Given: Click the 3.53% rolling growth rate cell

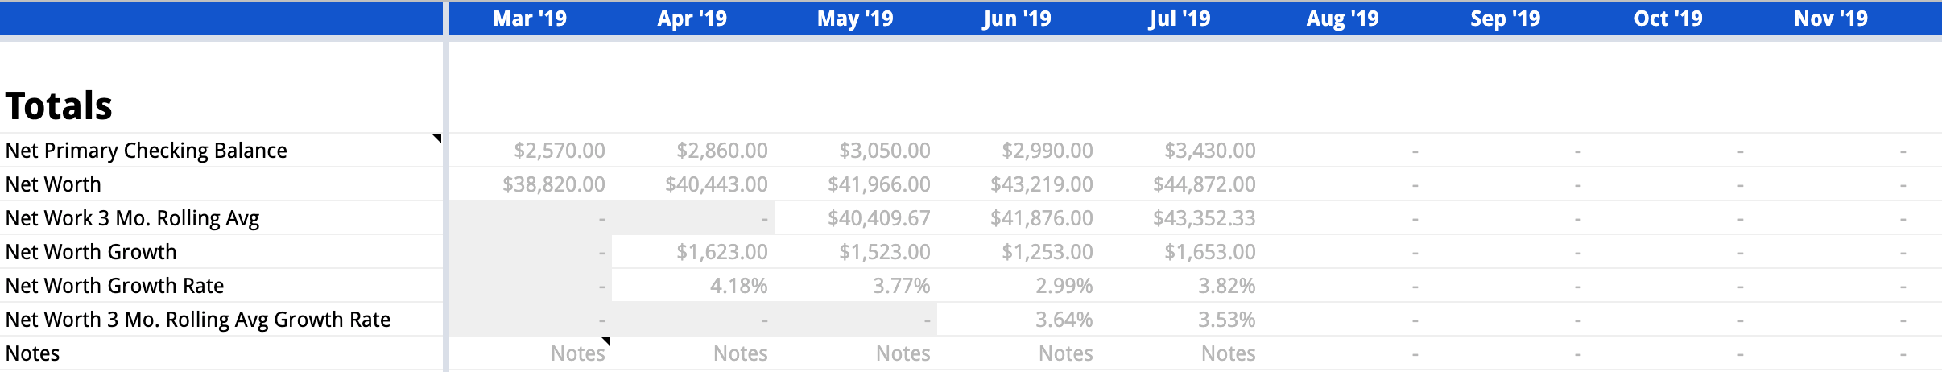Looking at the screenshot, I should (1226, 320).
